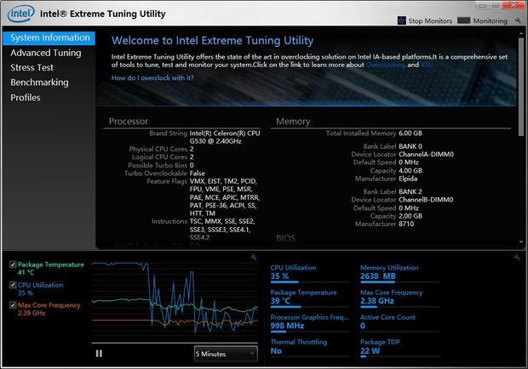Open settings wrench in title bar
This screenshot has height=369, width=528.
tap(518, 21)
